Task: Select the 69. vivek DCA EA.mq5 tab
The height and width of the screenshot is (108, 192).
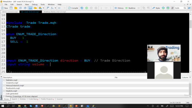Action: click(x=31, y=12)
